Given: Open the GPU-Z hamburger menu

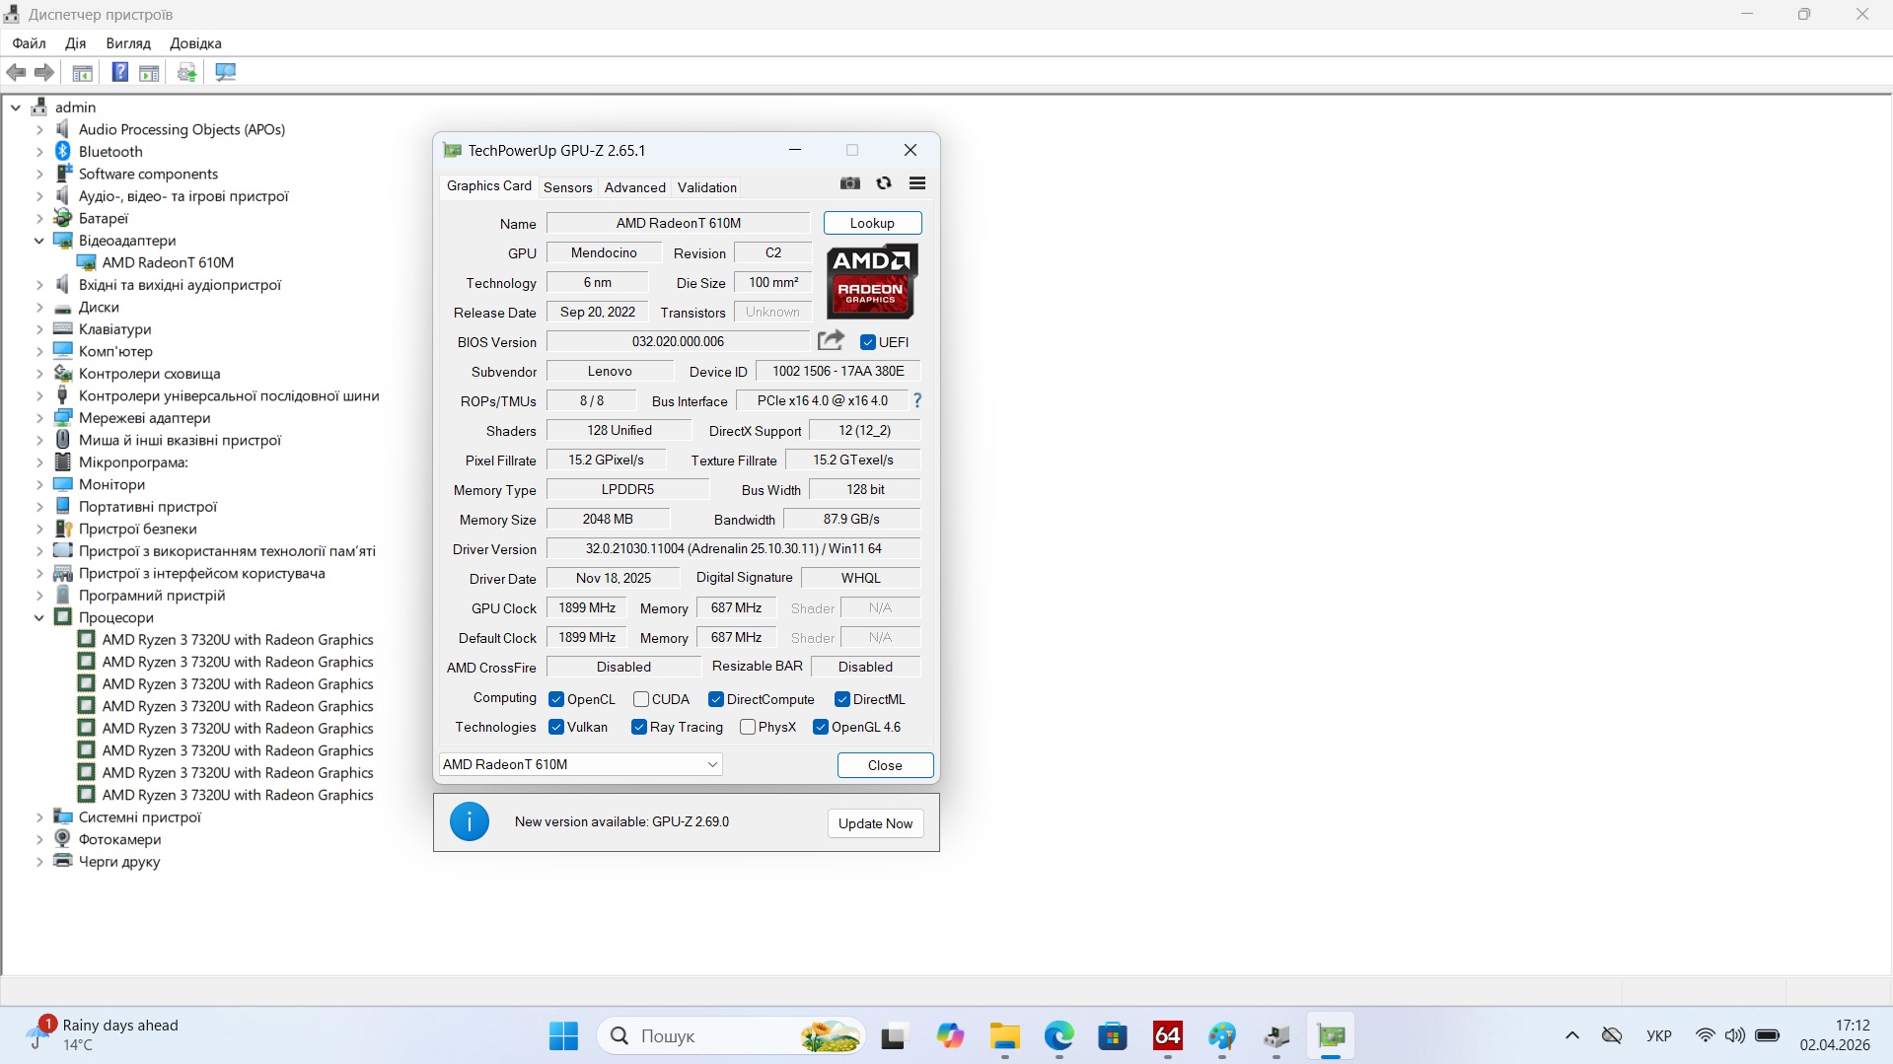Looking at the screenshot, I should click(916, 183).
